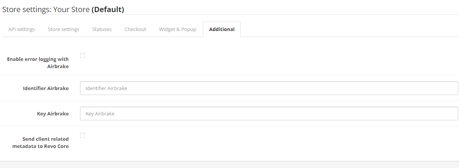Image resolution: width=459 pixels, height=168 pixels.
Task: Select the Checkout tab
Action: [x=135, y=29]
